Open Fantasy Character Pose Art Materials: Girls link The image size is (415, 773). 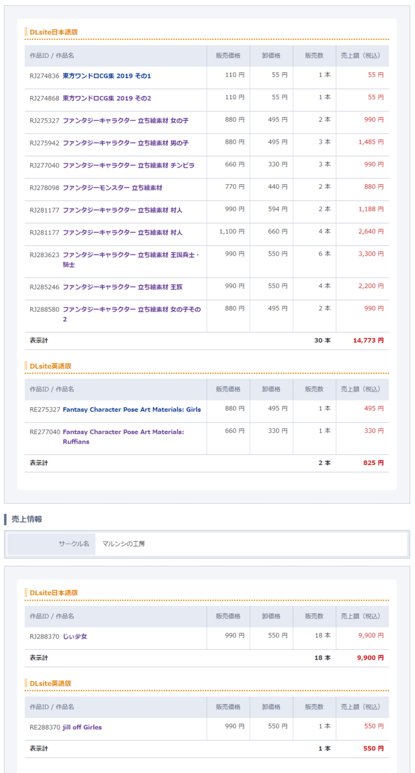(131, 410)
